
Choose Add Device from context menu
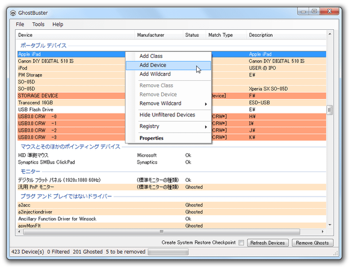[x=169, y=65]
